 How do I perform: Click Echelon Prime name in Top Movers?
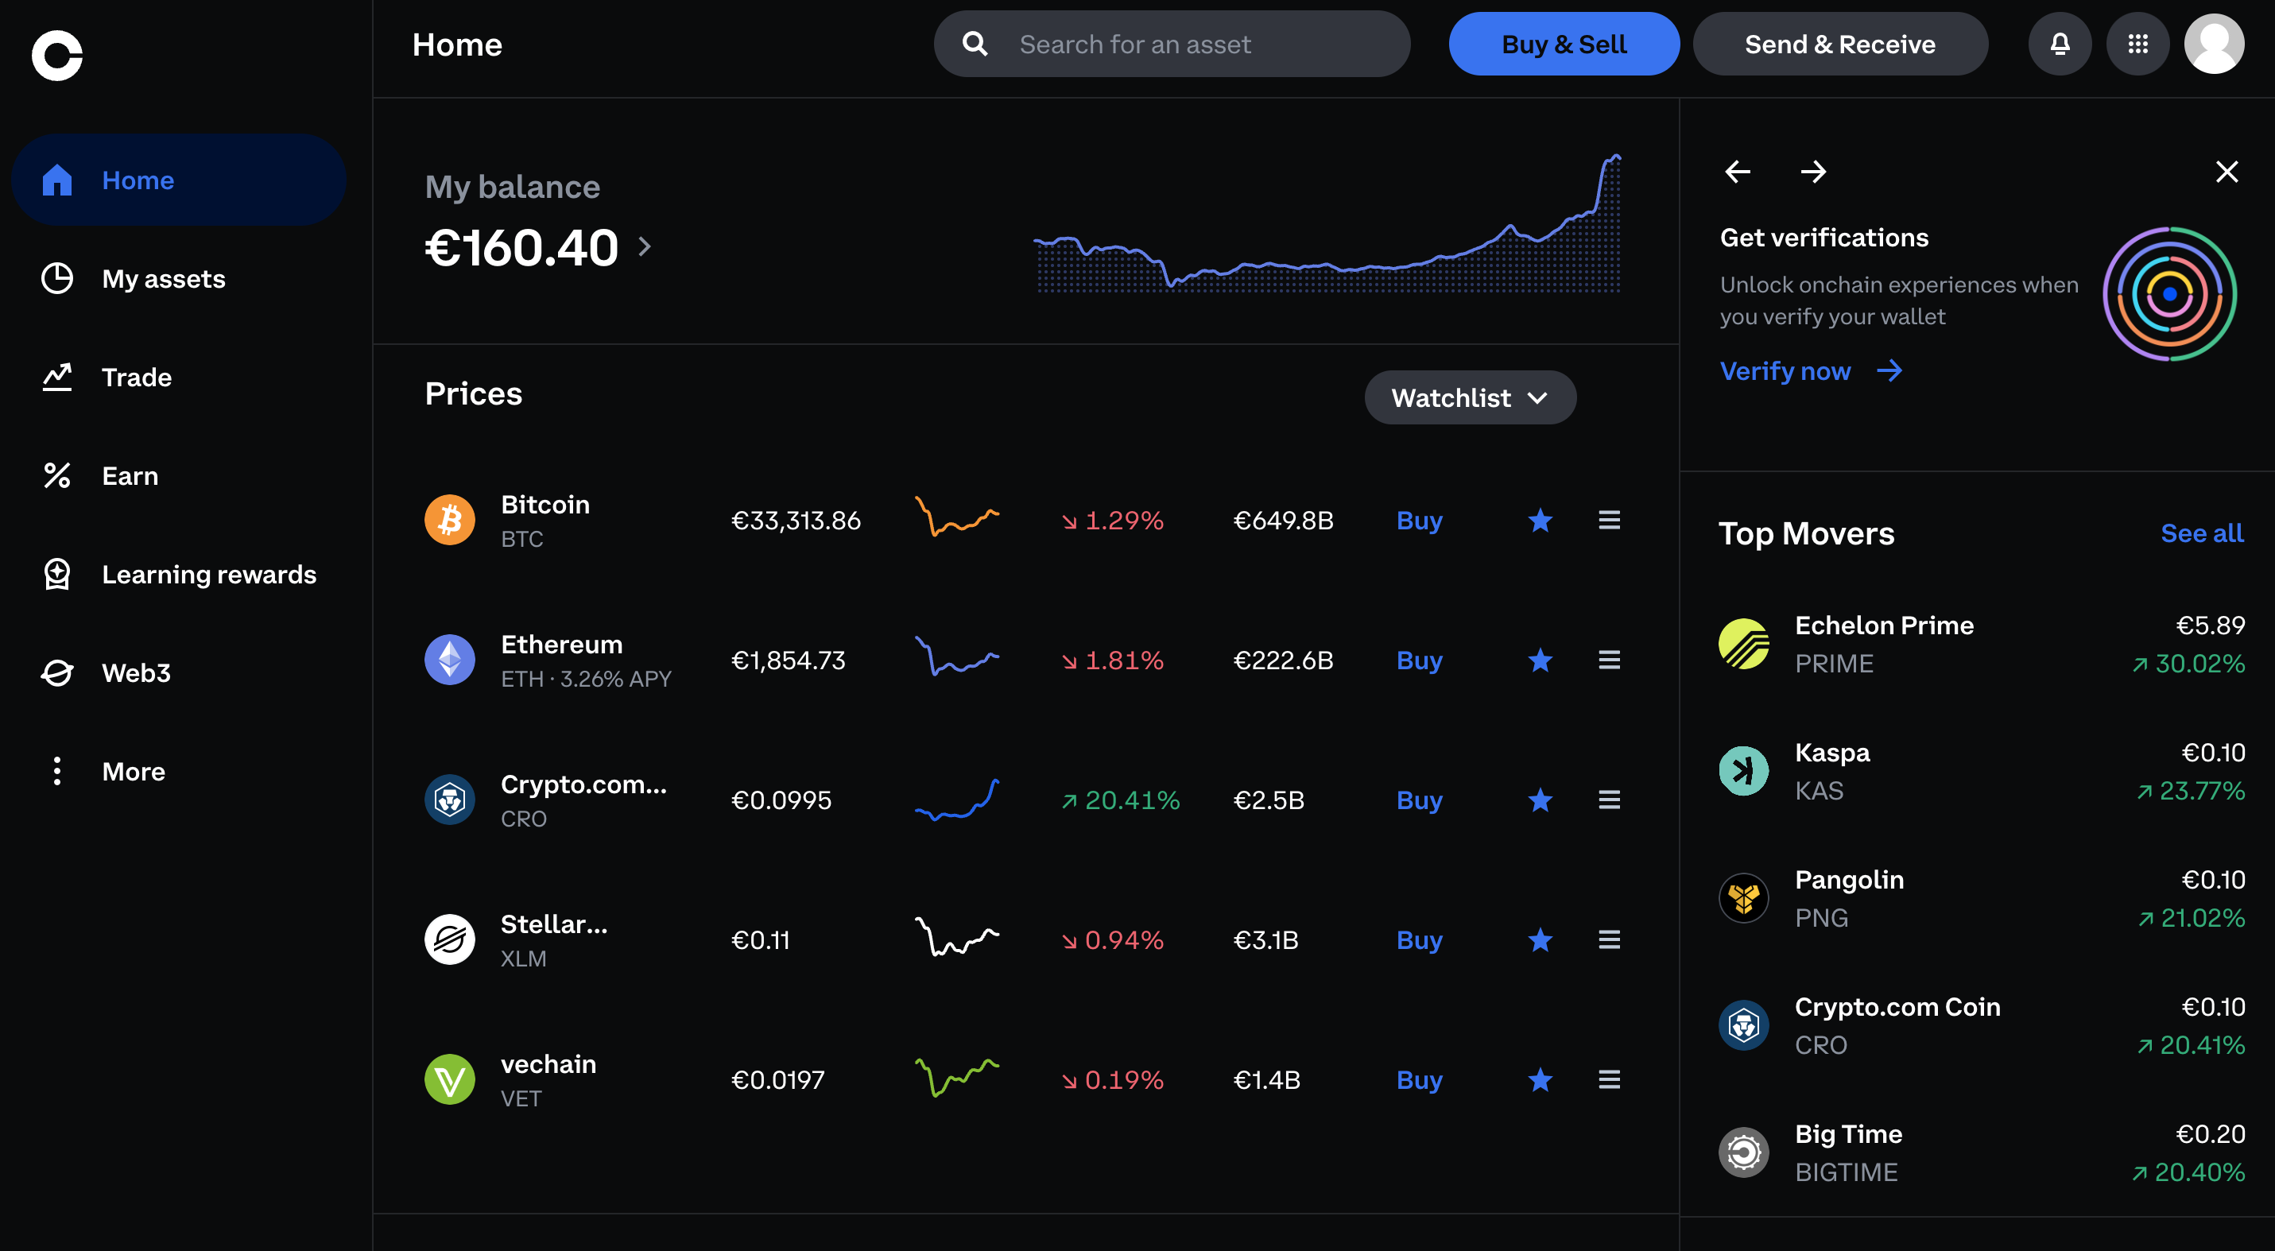click(1884, 625)
